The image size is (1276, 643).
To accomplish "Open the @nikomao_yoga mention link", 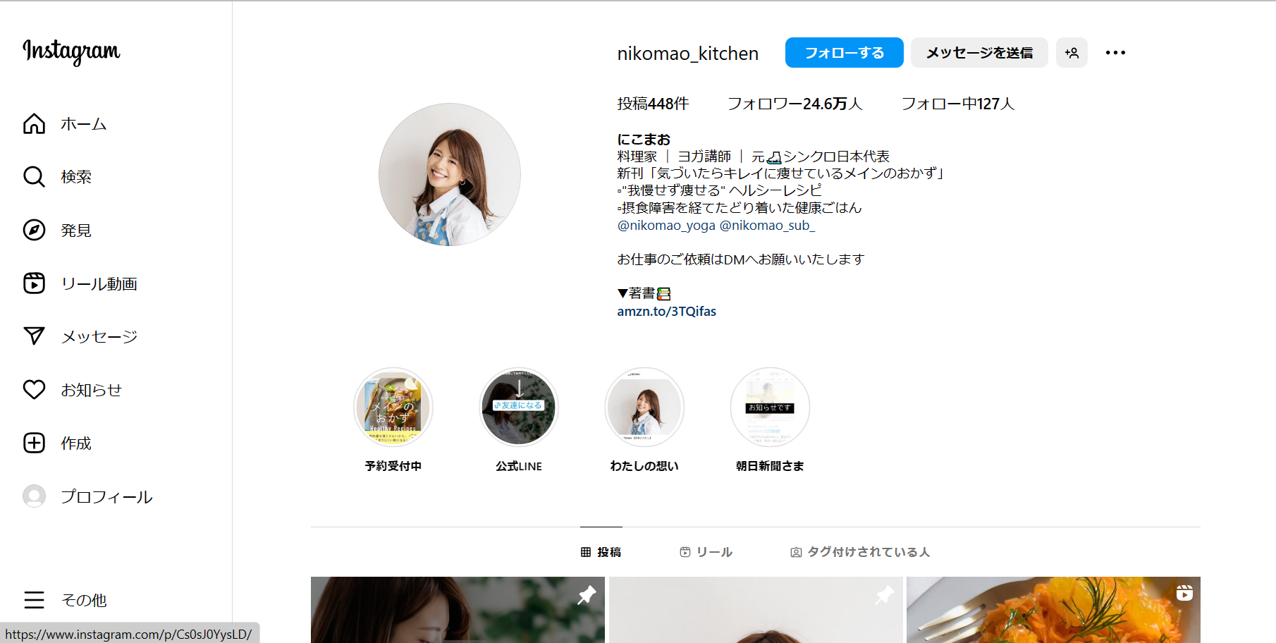I will 666,226.
